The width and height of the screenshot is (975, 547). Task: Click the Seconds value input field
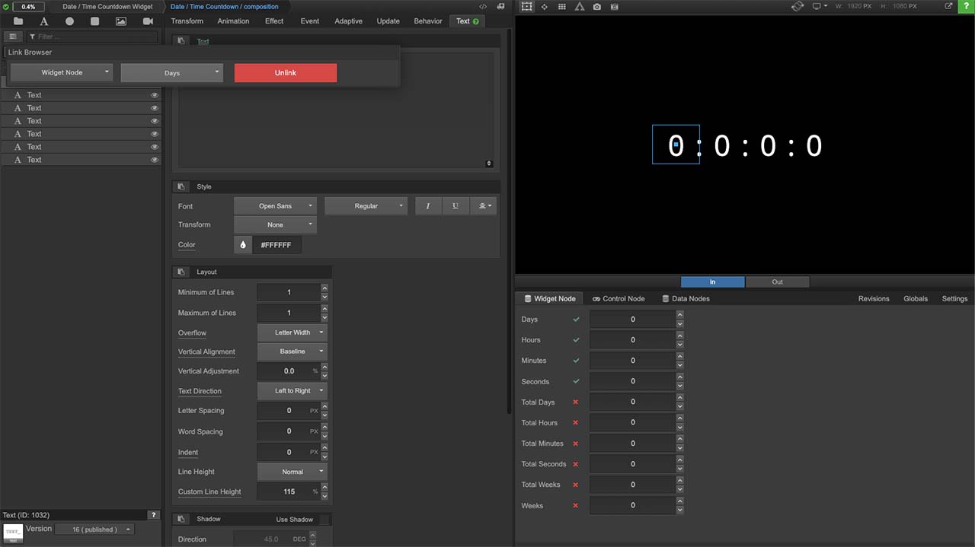coord(632,381)
